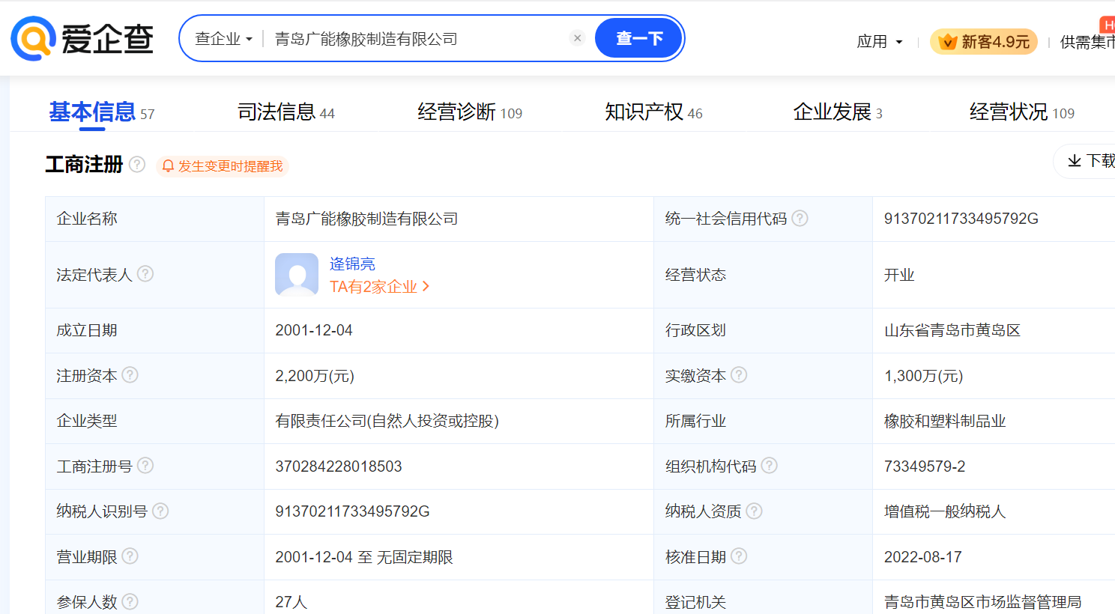Screen dimensions: 1115x614
Task: Click the 组织机构代码 value 73349579-2
Action: pos(925,466)
